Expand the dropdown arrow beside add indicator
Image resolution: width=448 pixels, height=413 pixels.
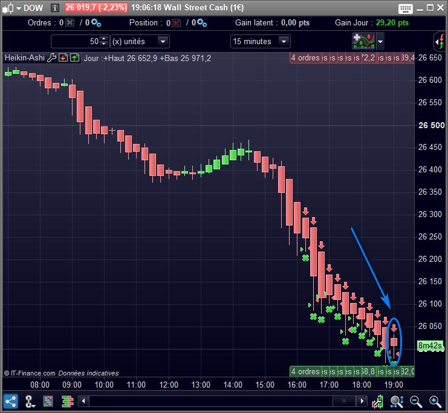(x=380, y=42)
